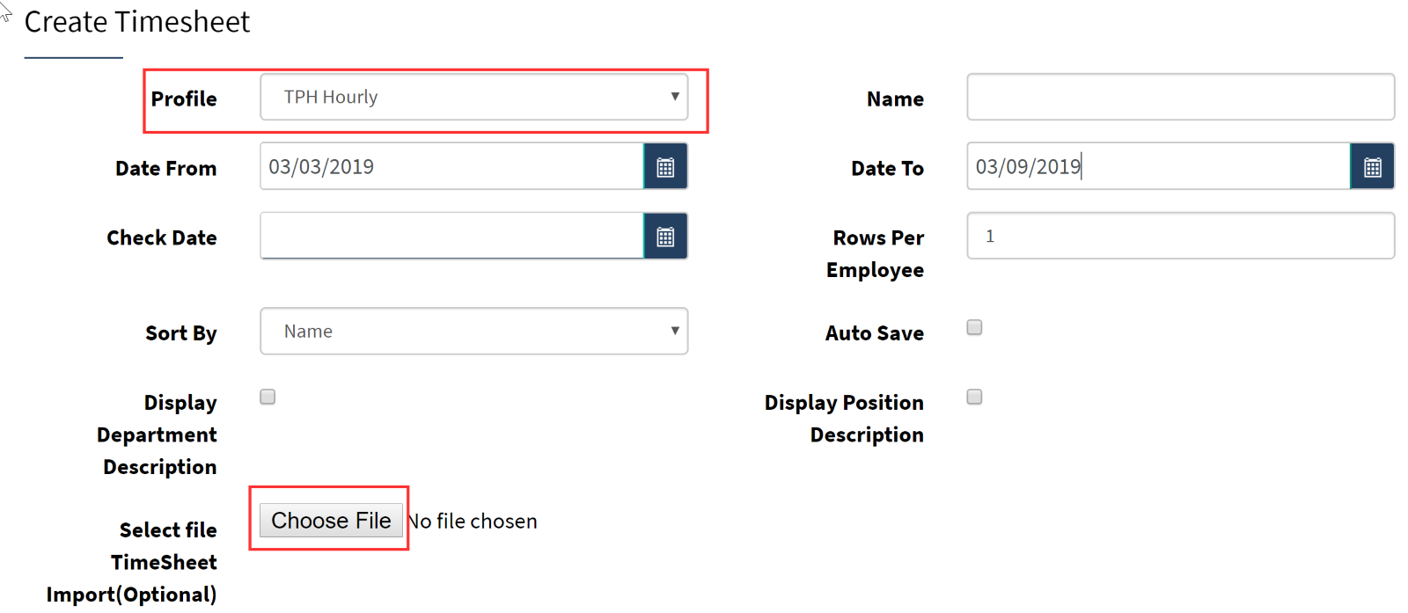Click inside the Date From field

[452, 166]
